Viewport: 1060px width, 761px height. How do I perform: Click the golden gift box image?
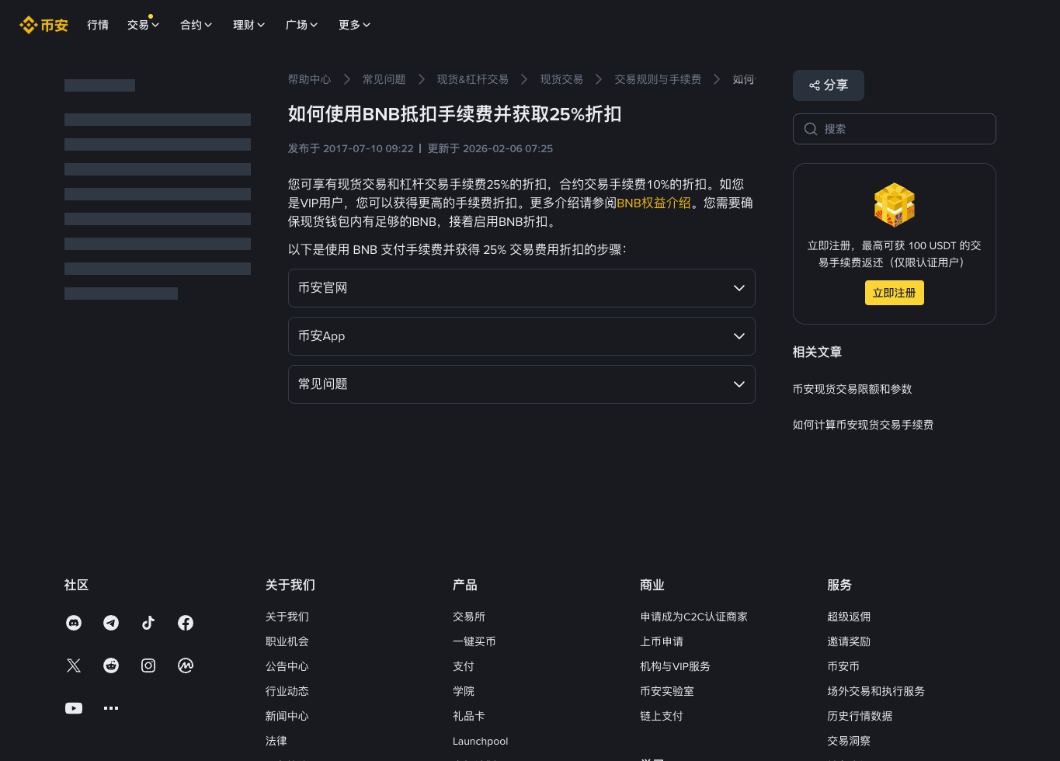[895, 205]
